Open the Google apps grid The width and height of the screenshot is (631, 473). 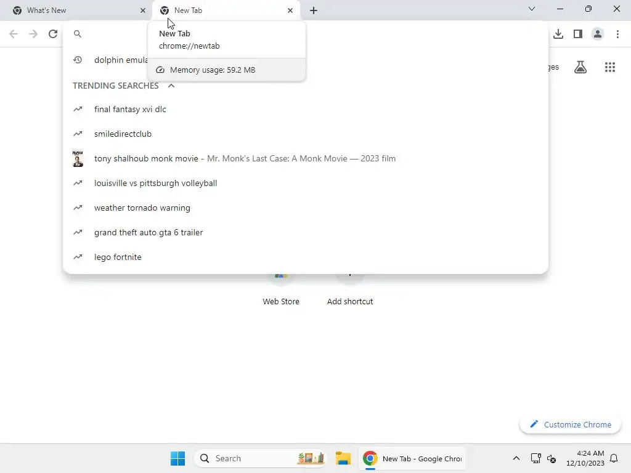[610, 67]
